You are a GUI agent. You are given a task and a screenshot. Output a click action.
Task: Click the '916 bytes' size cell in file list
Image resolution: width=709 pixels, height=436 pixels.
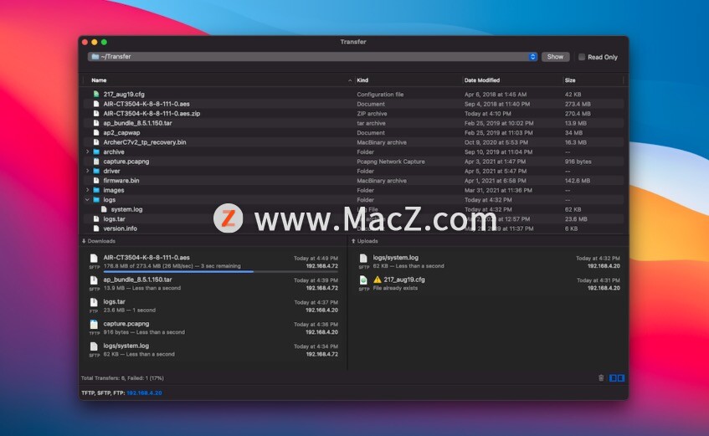(x=578, y=162)
